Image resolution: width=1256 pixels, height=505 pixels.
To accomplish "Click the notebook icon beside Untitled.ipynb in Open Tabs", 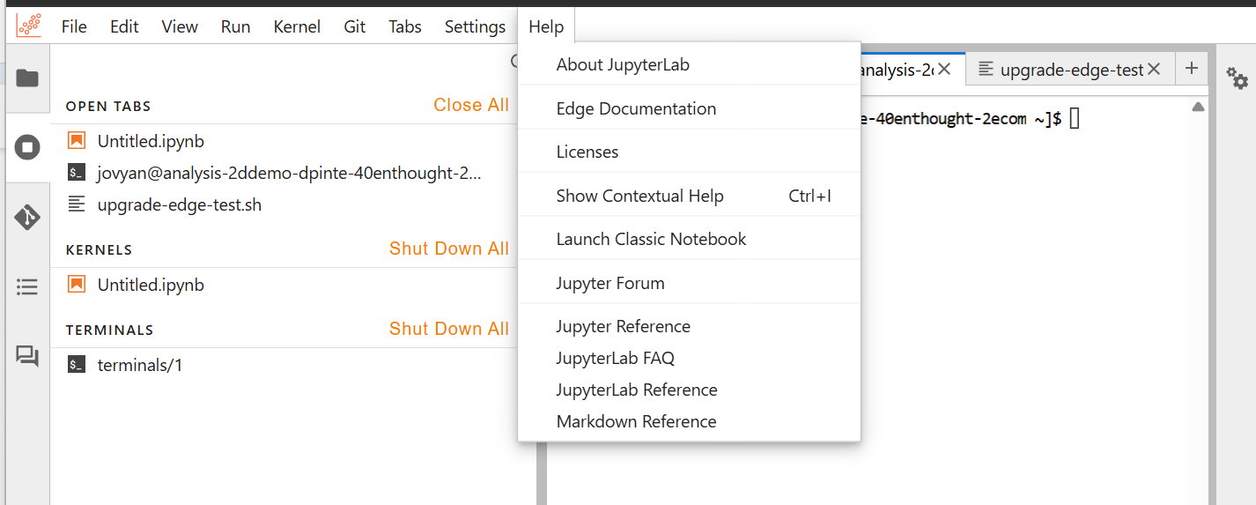I will tap(77, 141).
